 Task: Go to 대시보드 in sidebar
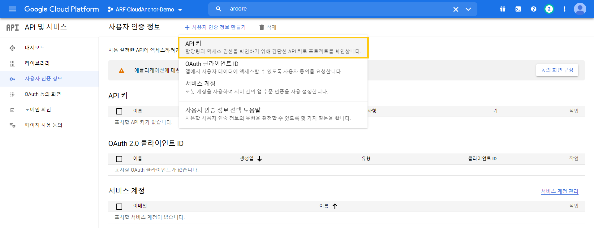coord(49,48)
